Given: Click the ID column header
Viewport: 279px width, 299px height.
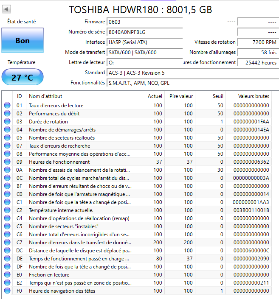Looking at the screenshot, I should (19, 96).
